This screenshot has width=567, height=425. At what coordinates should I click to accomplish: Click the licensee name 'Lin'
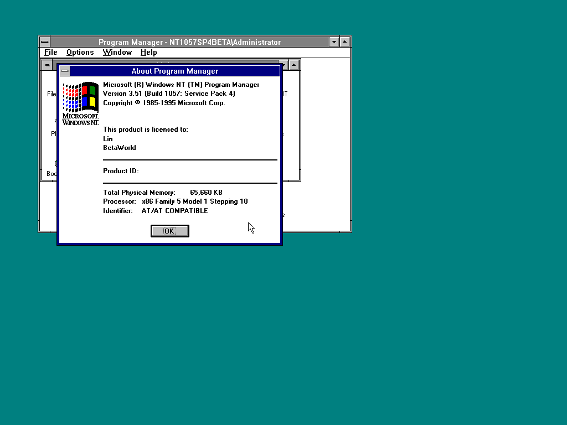108,139
